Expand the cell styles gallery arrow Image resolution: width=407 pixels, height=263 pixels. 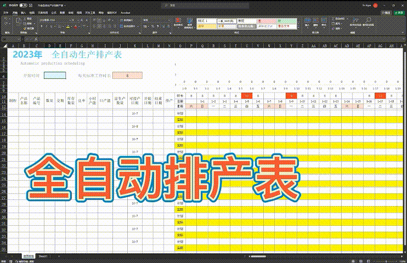(x=298, y=27)
